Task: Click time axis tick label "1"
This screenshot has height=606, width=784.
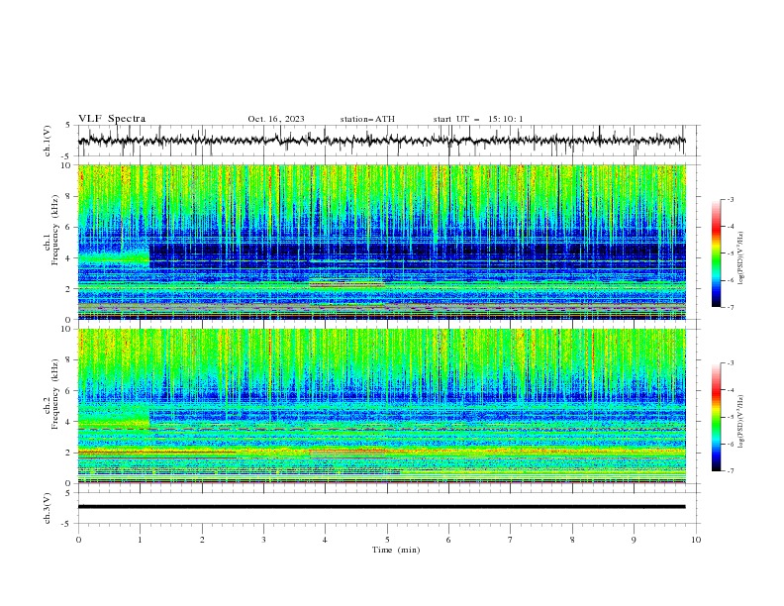Action: coord(140,540)
